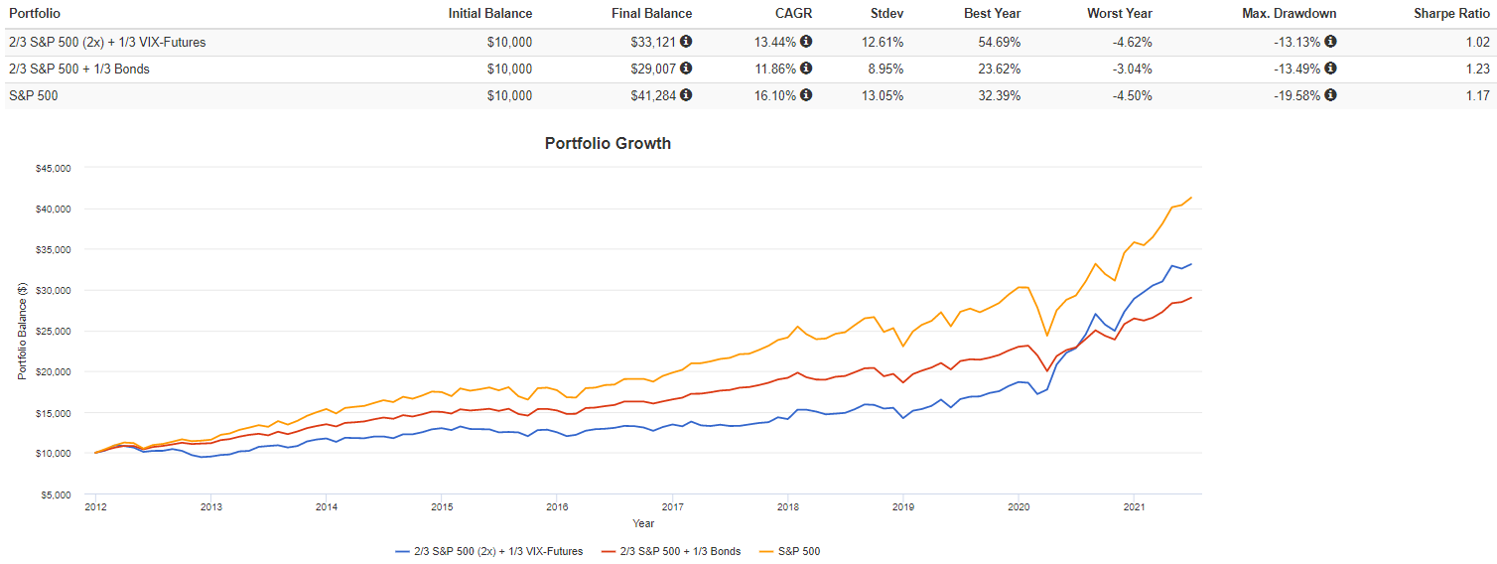
Task: Click info icon beside $33,121 final balance
Action: click(686, 42)
